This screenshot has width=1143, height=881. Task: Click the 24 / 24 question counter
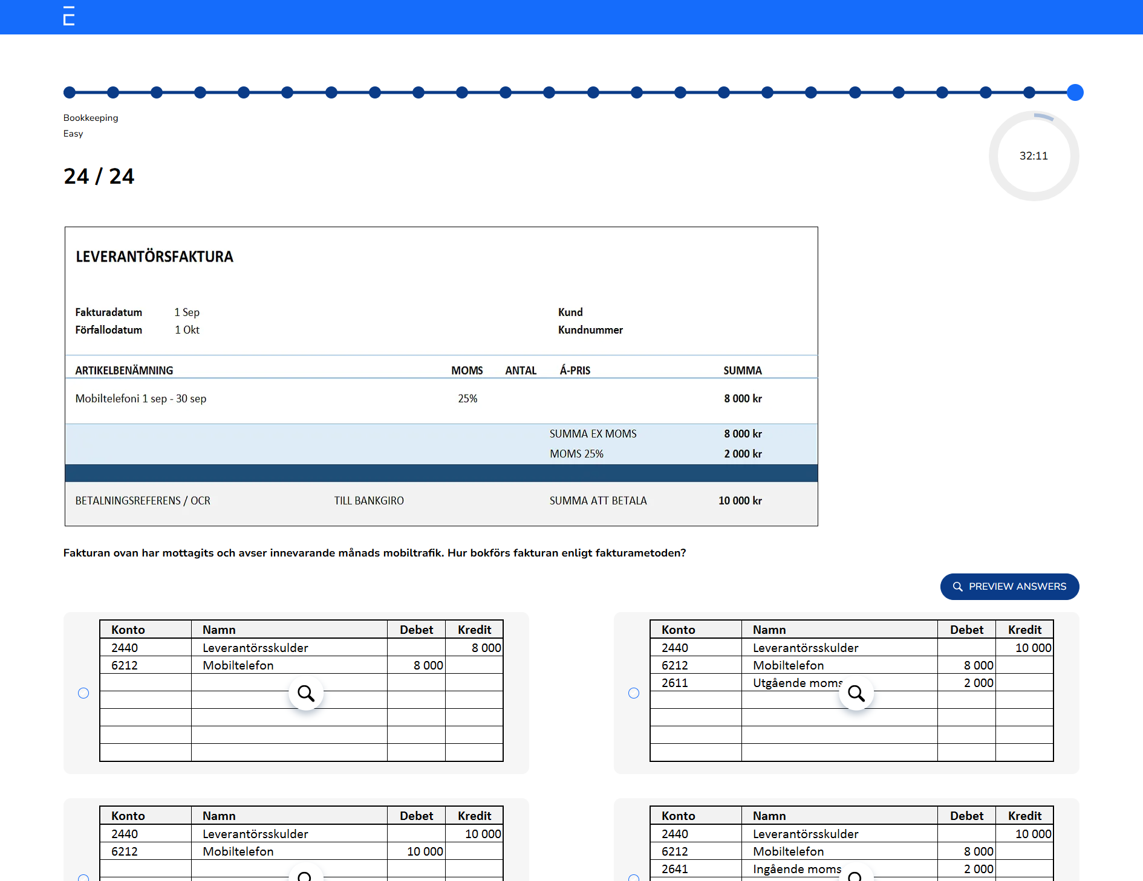tap(99, 176)
